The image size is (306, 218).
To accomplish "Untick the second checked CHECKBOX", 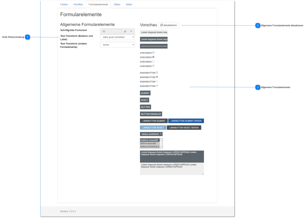I will pos(153,57).
